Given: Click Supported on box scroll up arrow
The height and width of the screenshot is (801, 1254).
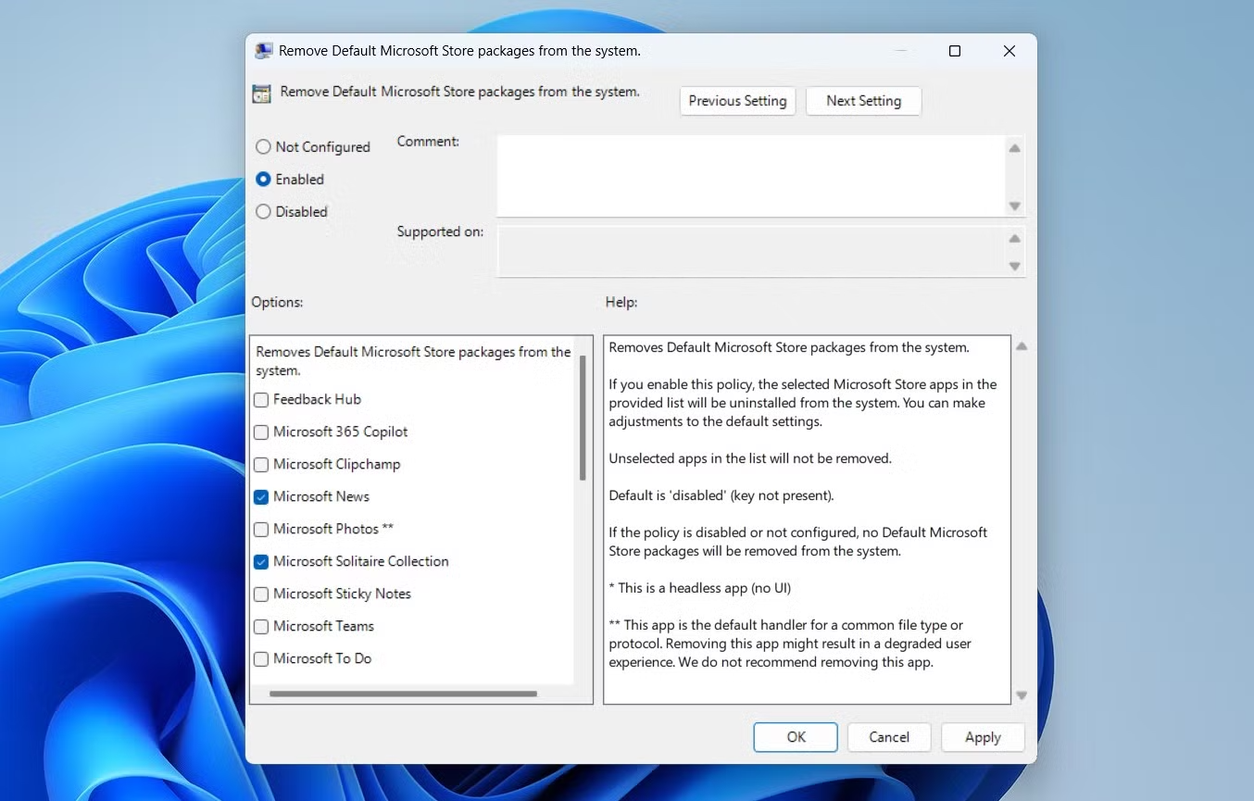Looking at the screenshot, I should [x=1015, y=238].
